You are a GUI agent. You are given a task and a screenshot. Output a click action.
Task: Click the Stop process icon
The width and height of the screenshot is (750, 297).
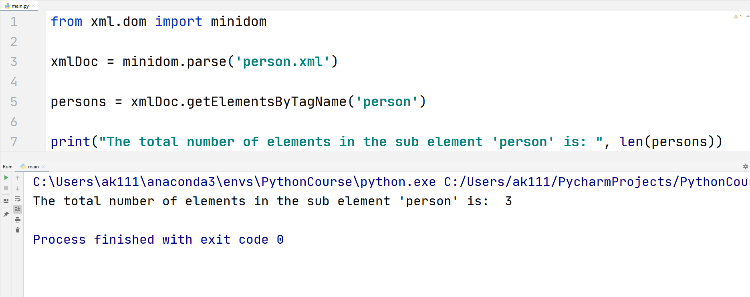click(6, 188)
